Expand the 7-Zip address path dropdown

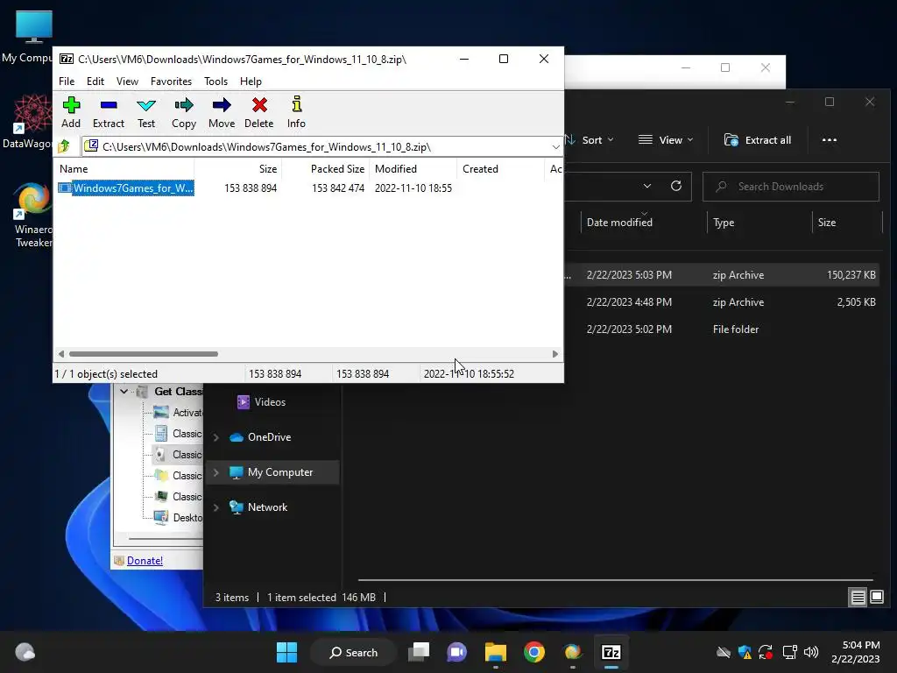click(x=555, y=147)
